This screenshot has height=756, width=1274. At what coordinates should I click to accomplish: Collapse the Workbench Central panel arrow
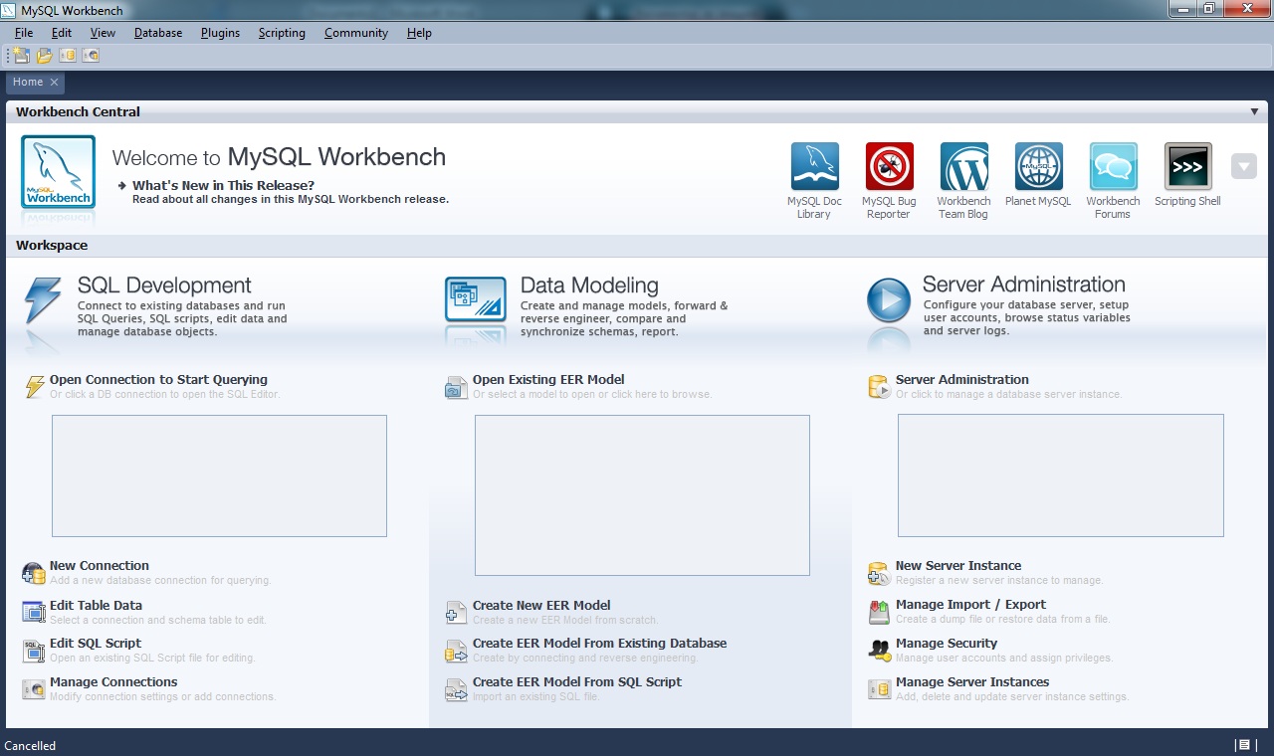coord(1254,112)
